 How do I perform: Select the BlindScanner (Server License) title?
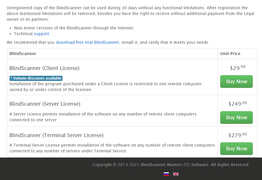pos(45,104)
